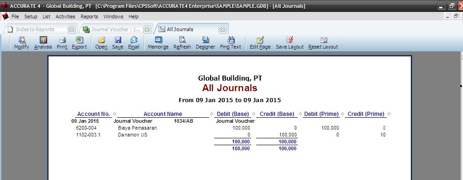Select account number 6200-004
The width and height of the screenshot is (463, 180).
(x=86, y=128)
